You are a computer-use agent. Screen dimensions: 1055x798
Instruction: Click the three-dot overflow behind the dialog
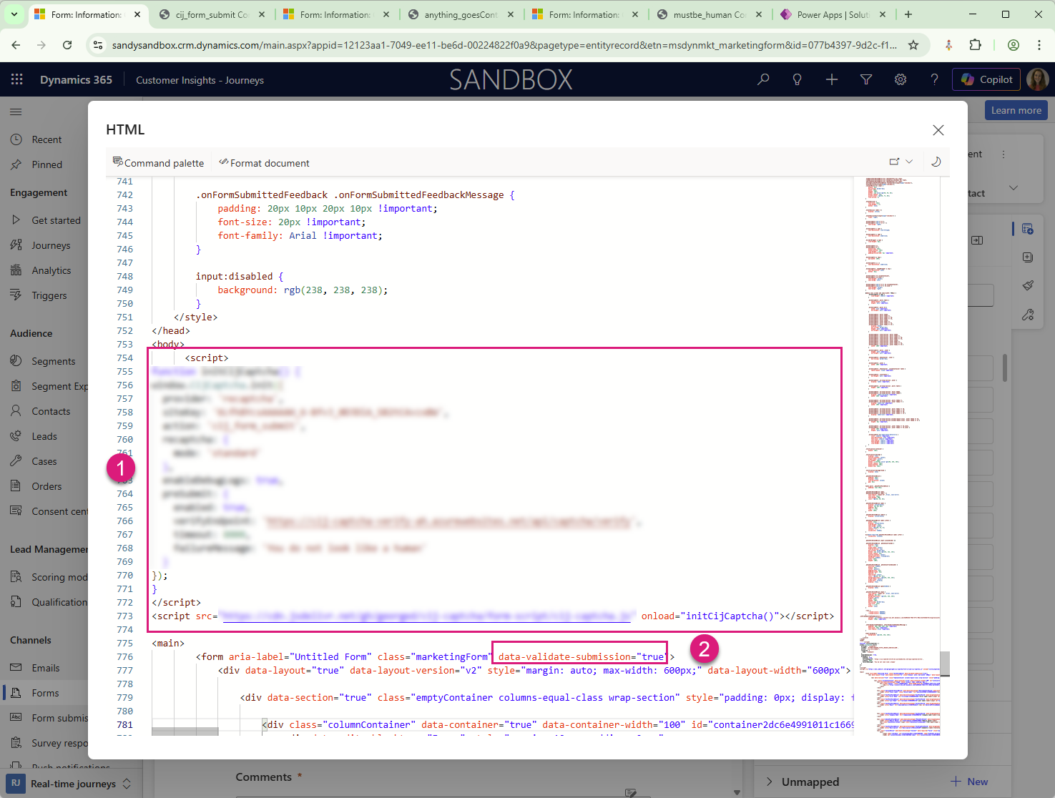(1004, 154)
